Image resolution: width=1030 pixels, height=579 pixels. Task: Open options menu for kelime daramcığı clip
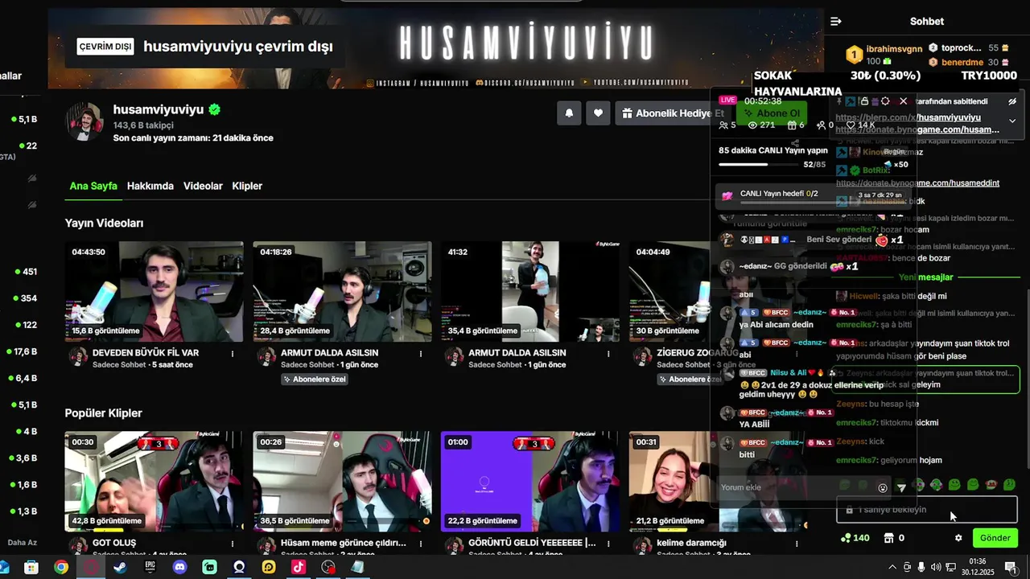(x=797, y=544)
